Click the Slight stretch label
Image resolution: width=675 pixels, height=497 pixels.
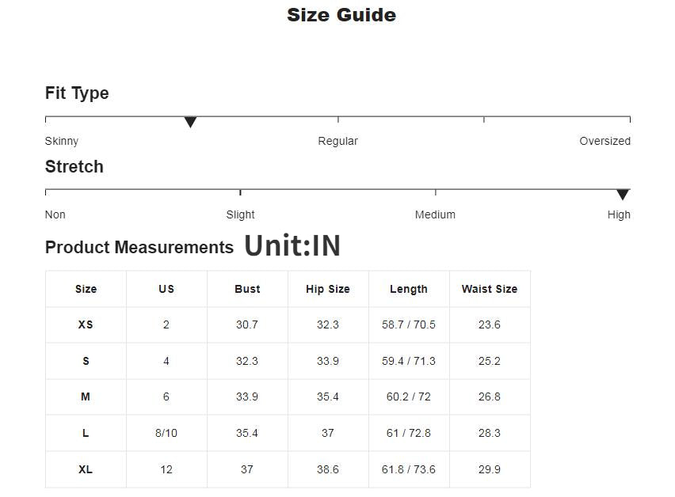(x=240, y=214)
